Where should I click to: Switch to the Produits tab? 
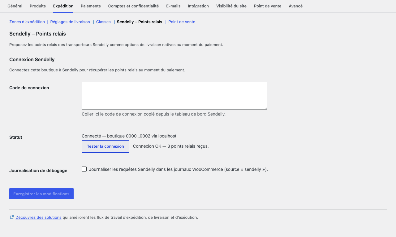pos(38,6)
